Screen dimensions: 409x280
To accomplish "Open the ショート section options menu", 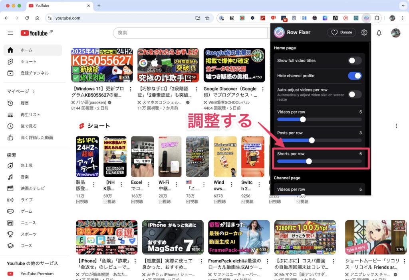I will tap(396, 126).
